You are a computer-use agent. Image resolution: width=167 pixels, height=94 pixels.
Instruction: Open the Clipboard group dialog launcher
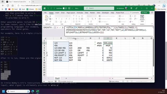coord(53,24)
